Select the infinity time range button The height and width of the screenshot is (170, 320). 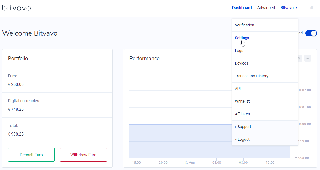click(x=308, y=58)
